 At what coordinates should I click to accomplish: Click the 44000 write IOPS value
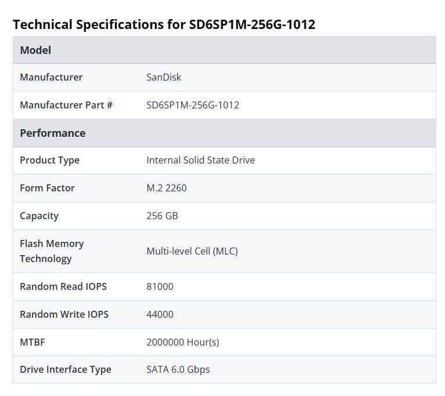click(160, 314)
